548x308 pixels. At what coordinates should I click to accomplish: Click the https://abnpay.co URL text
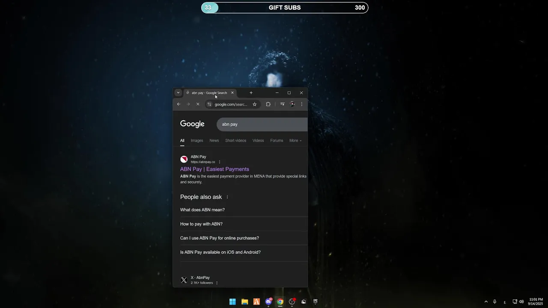coord(203,162)
